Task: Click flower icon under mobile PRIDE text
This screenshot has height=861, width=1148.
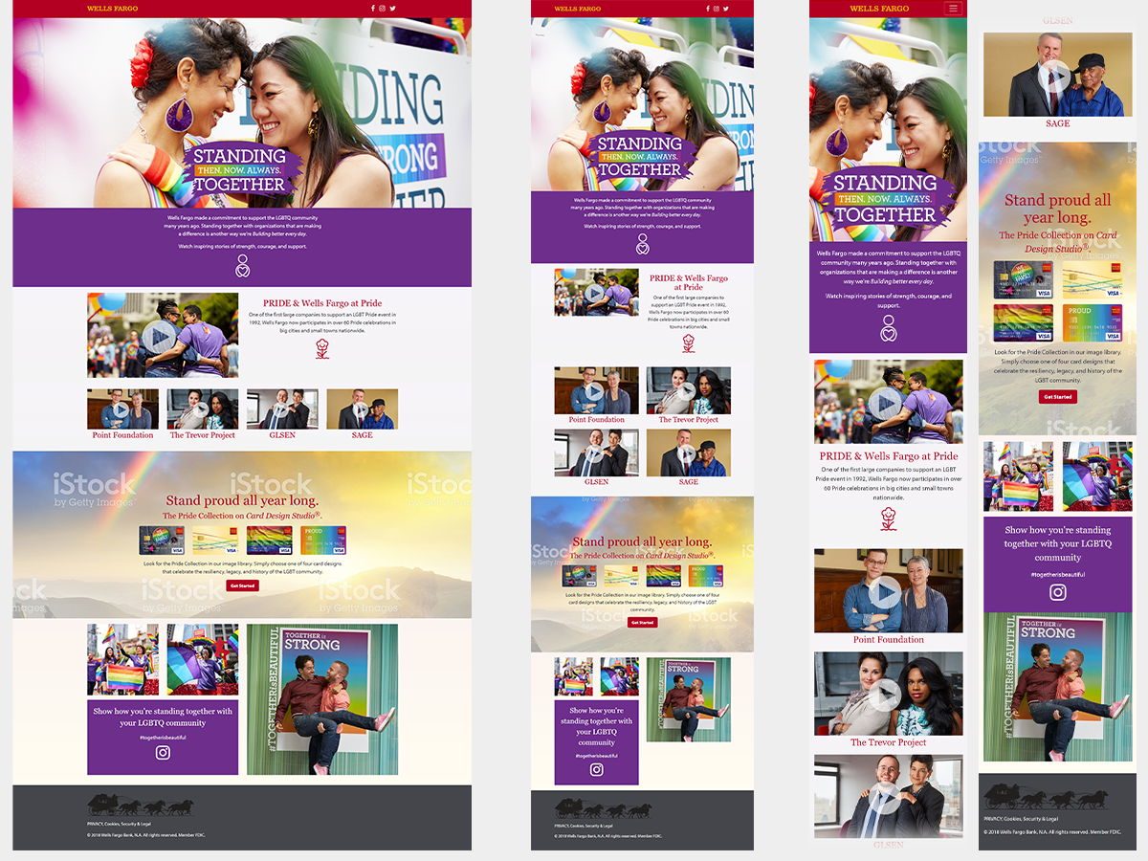Action: tap(889, 519)
